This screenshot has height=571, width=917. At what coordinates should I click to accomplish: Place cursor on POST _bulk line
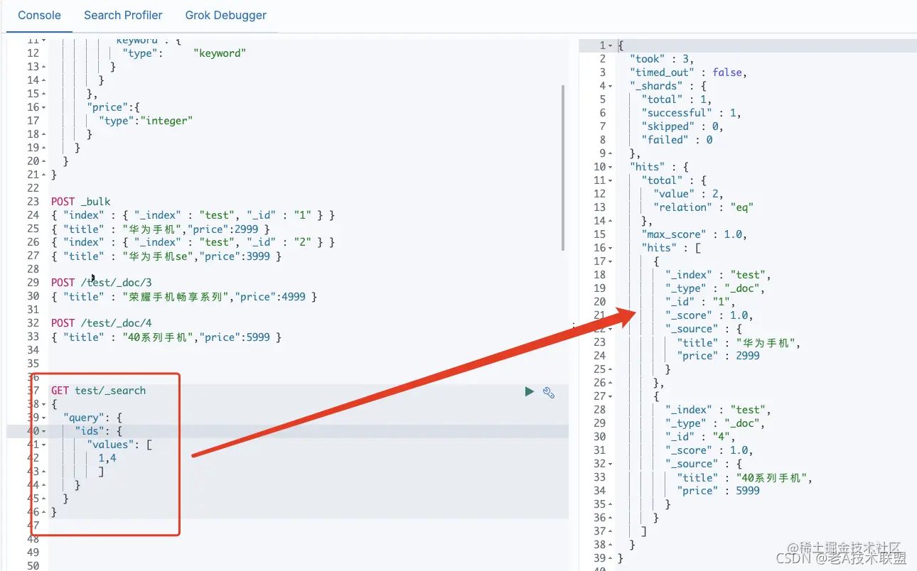pos(81,202)
